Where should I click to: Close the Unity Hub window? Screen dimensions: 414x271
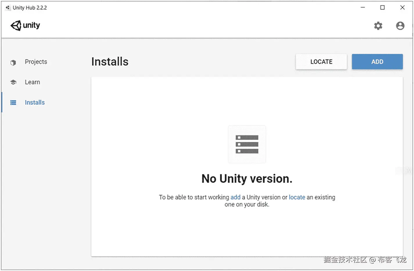pyautogui.click(x=402, y=8)
